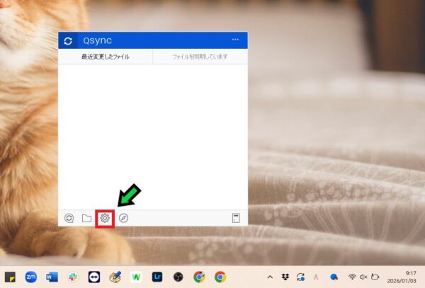Click the Dropbox tray icon
Screen dimensions: 425x288
tap(285, 277)
